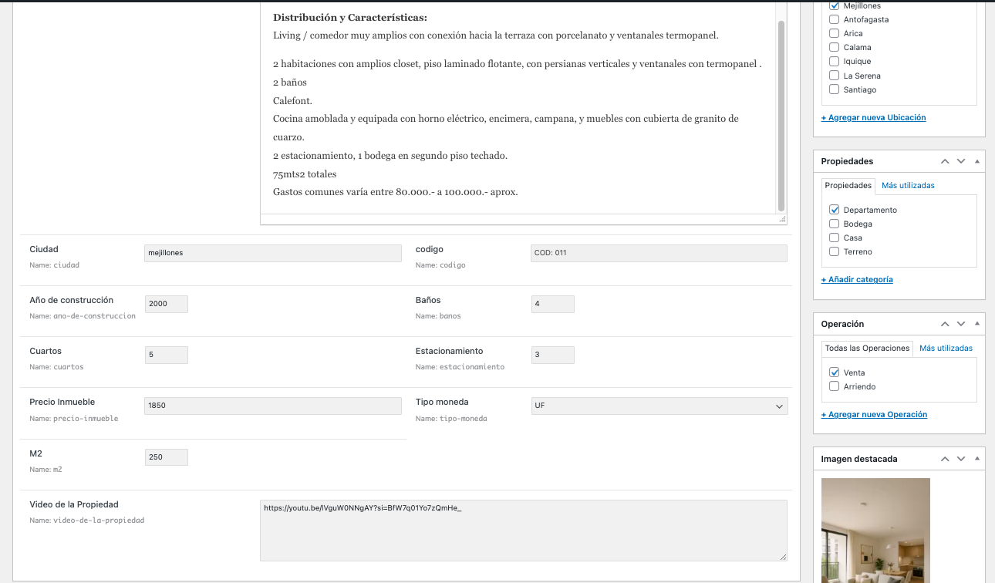Tick the Antofagasta location checkbox

point(834,19)
